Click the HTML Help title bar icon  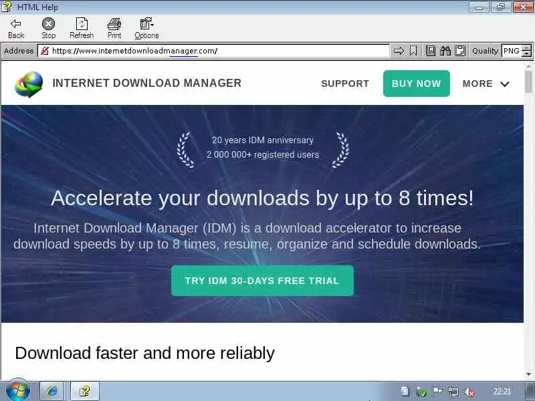7,7
